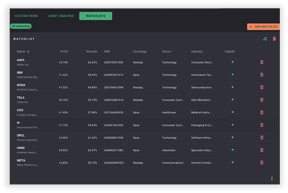The height and width of the screenshot is (193, 288).
Task: Click the Healthcare sector cell
Action: click(x=169, y=112)
